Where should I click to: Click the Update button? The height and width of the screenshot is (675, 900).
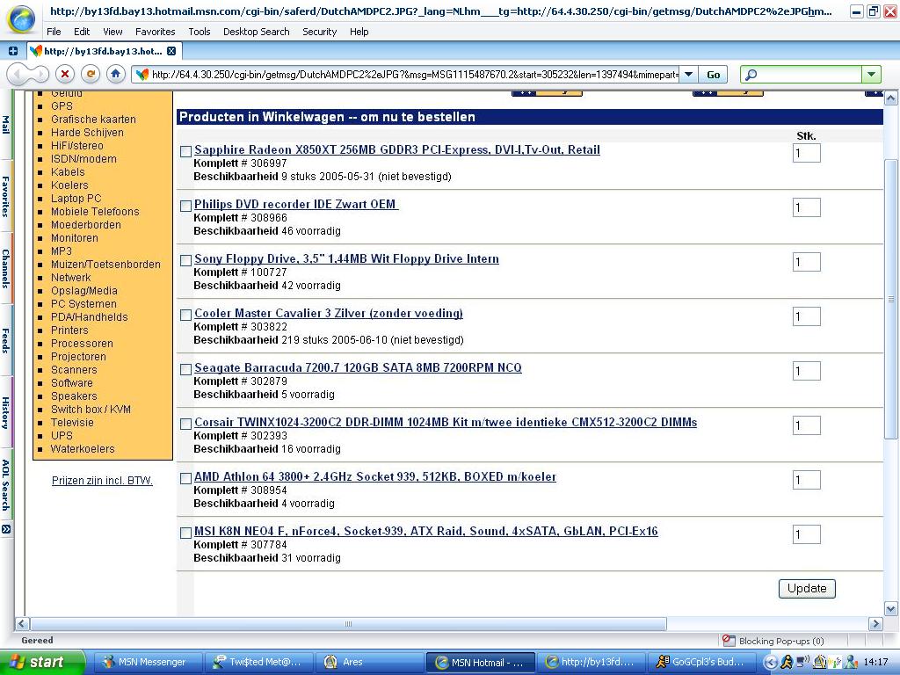(x=807, y=588)
